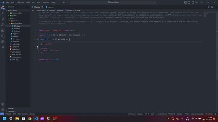Viewport: 218px width, 122px height.
Task: Open the Explorer view in the activity bar
Action: pyautogui.click(x=3, y=8)
